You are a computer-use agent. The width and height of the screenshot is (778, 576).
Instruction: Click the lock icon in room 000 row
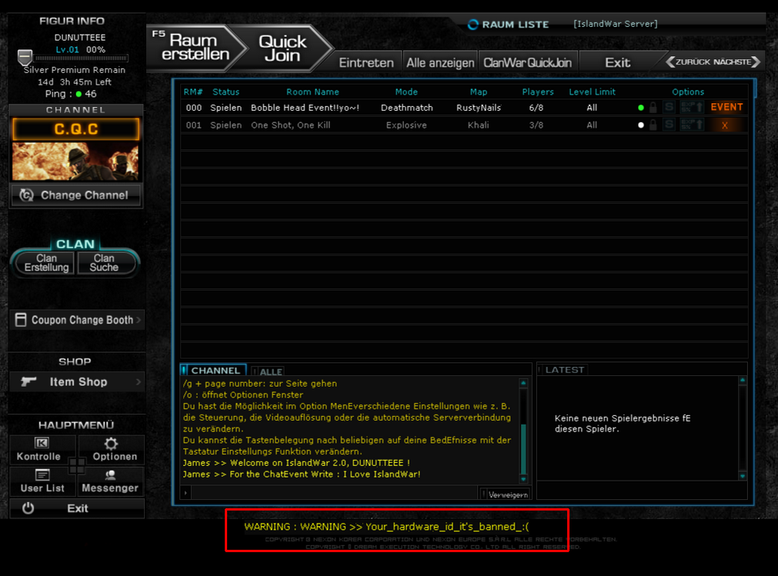[x=653, y=107]
